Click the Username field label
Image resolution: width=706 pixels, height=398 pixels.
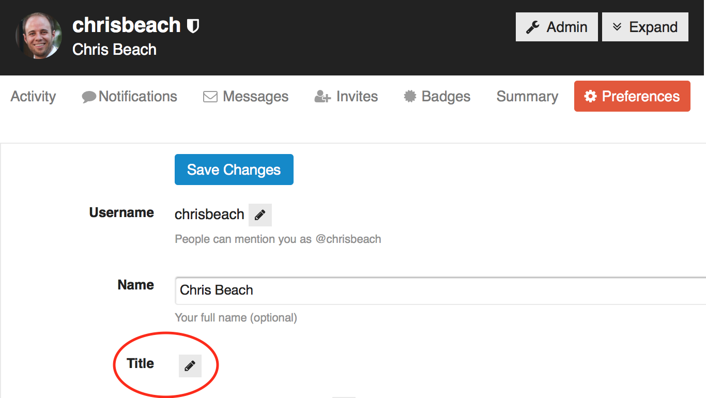point(121,212)
